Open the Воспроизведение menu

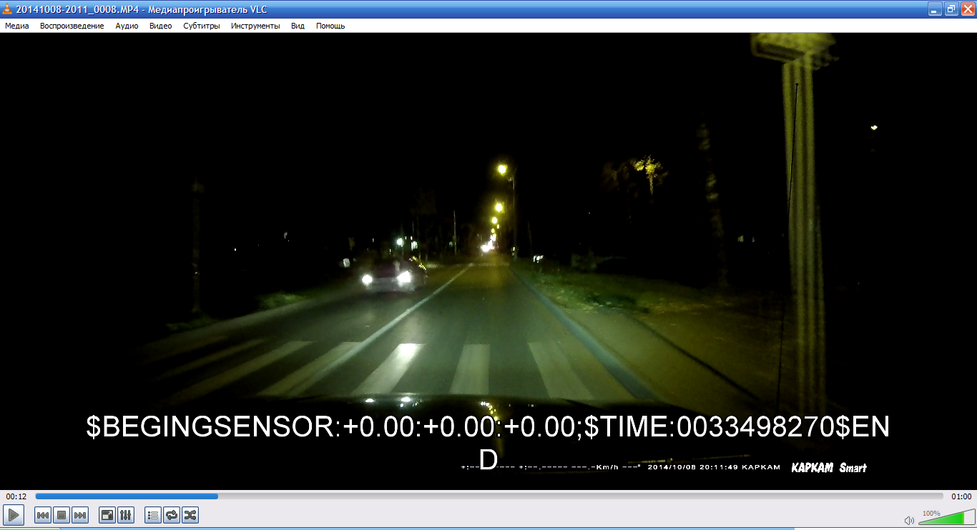click(72, 26)
